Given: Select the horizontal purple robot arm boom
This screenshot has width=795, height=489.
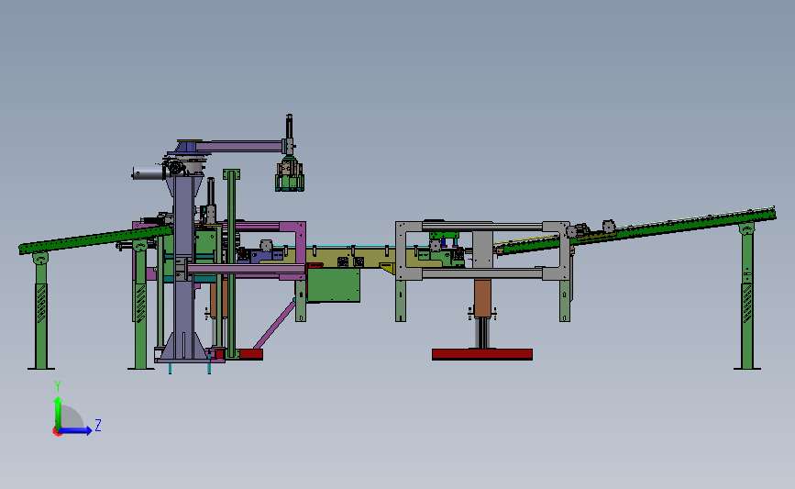Looking at the screenshot, I should tap(238, 147).
